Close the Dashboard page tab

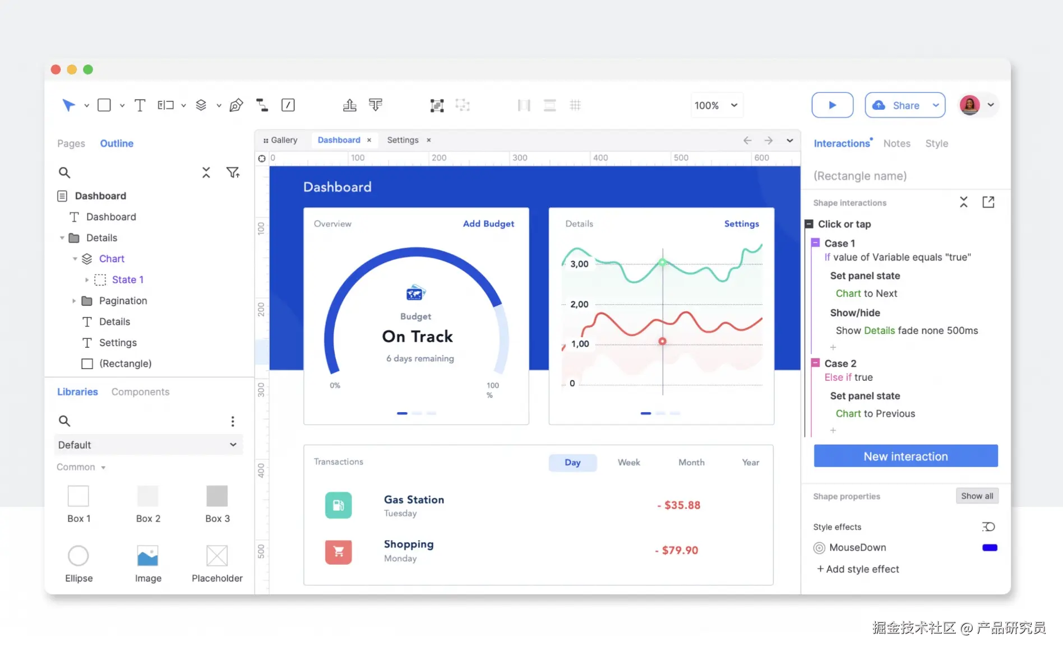(369, 140)
